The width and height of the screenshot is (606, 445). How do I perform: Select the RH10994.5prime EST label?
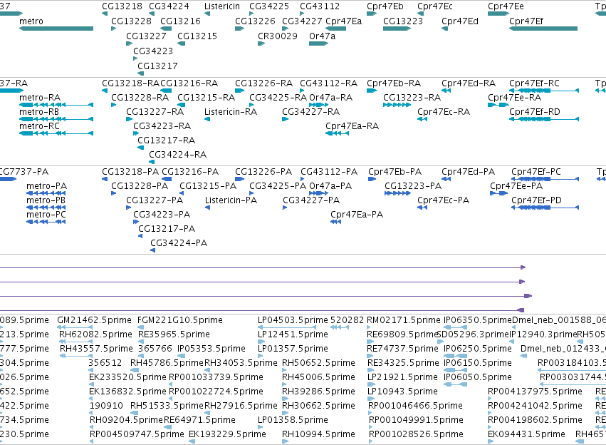pos(318,434)
